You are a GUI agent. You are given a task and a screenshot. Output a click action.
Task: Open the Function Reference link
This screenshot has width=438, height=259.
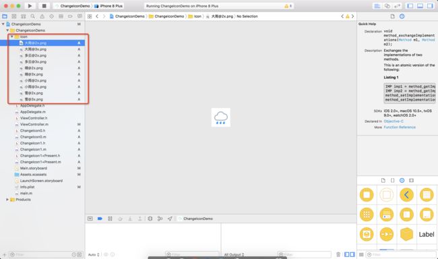(400, 127)
